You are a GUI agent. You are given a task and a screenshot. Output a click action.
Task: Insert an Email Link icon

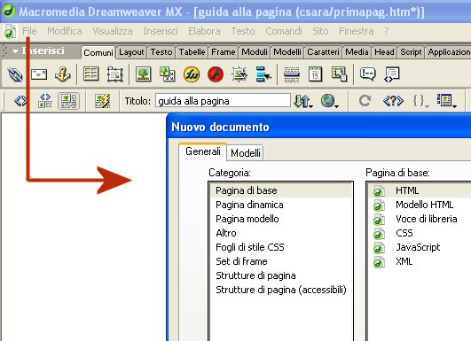point(39,74)
